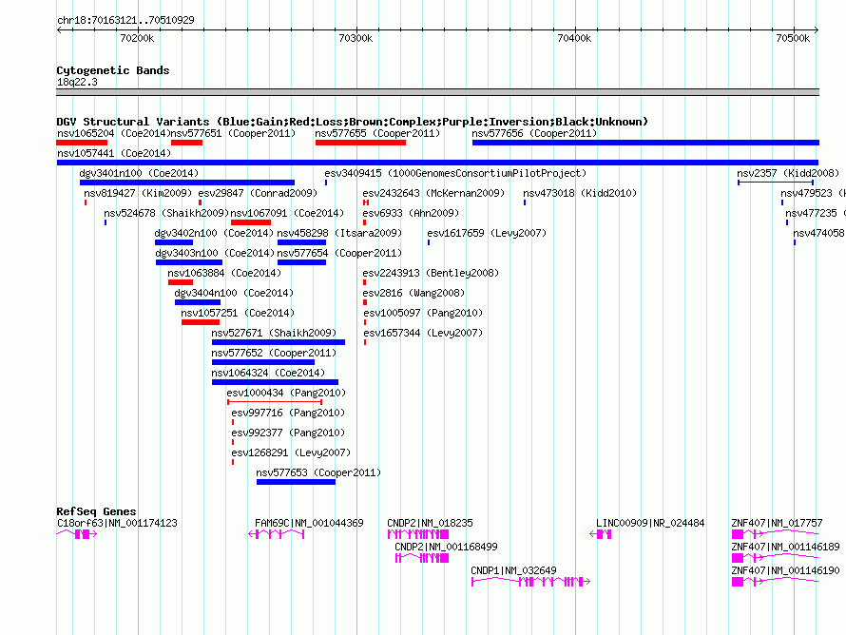Image resolution: width=846 pixels, height=635 pixels.
Task: Select esv2432643 (McKernan2009) label
Action: 433,193
